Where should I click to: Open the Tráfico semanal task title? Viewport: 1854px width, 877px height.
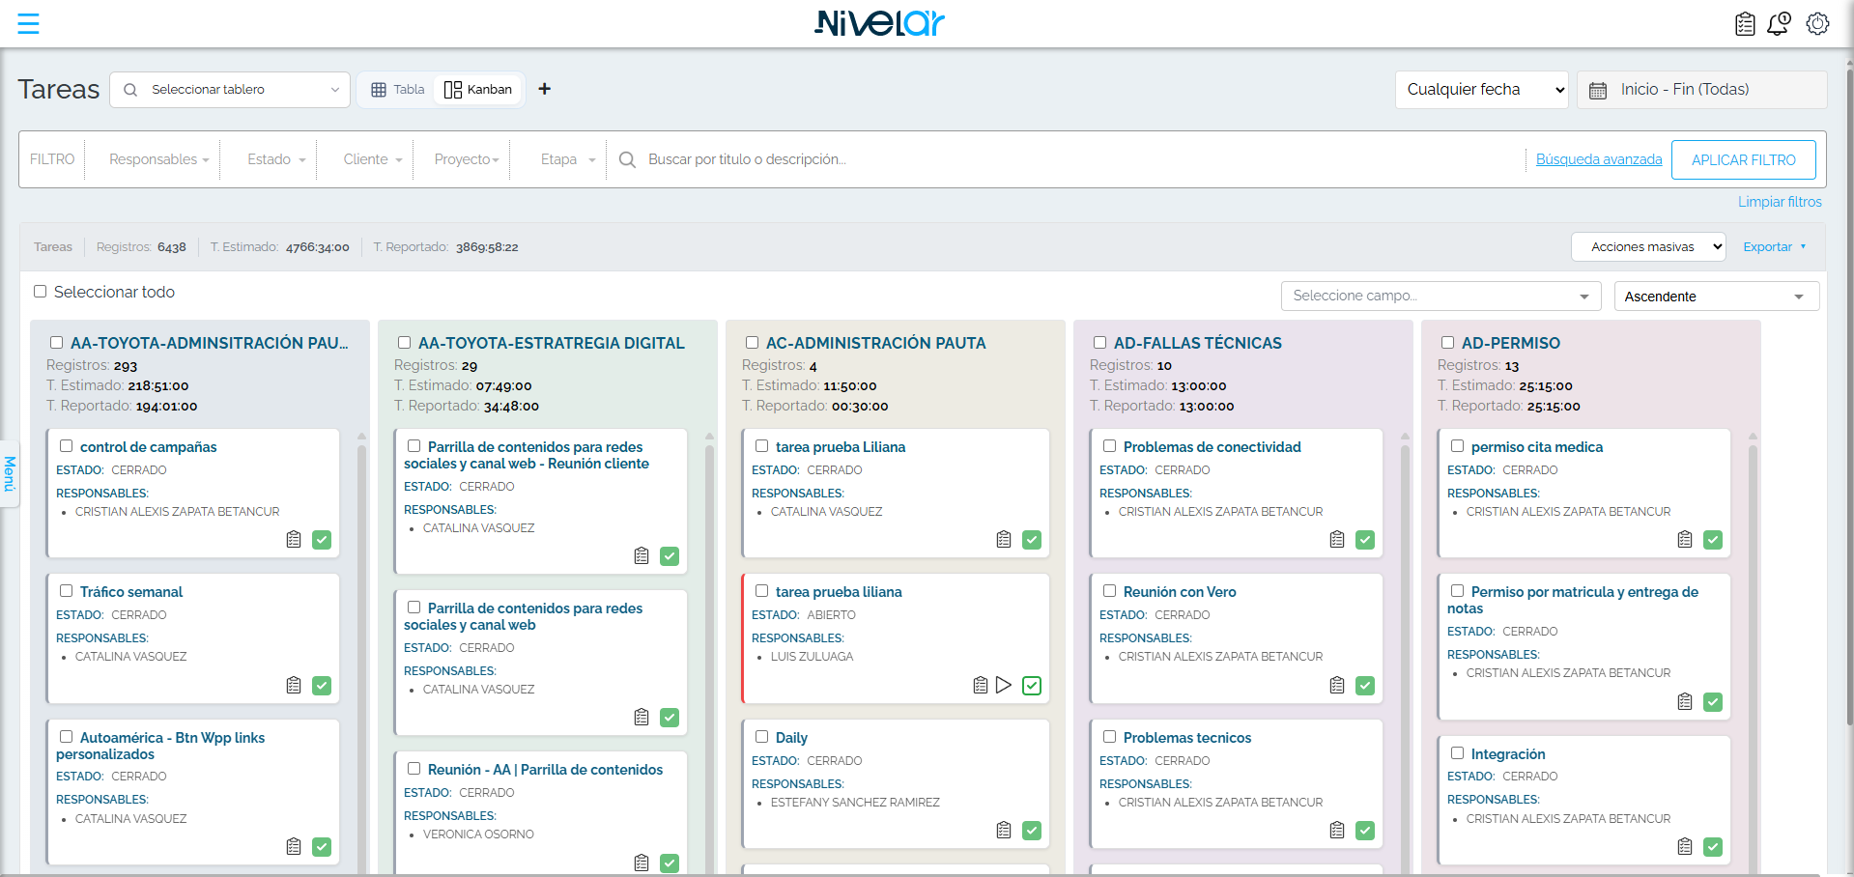(130, 592)
